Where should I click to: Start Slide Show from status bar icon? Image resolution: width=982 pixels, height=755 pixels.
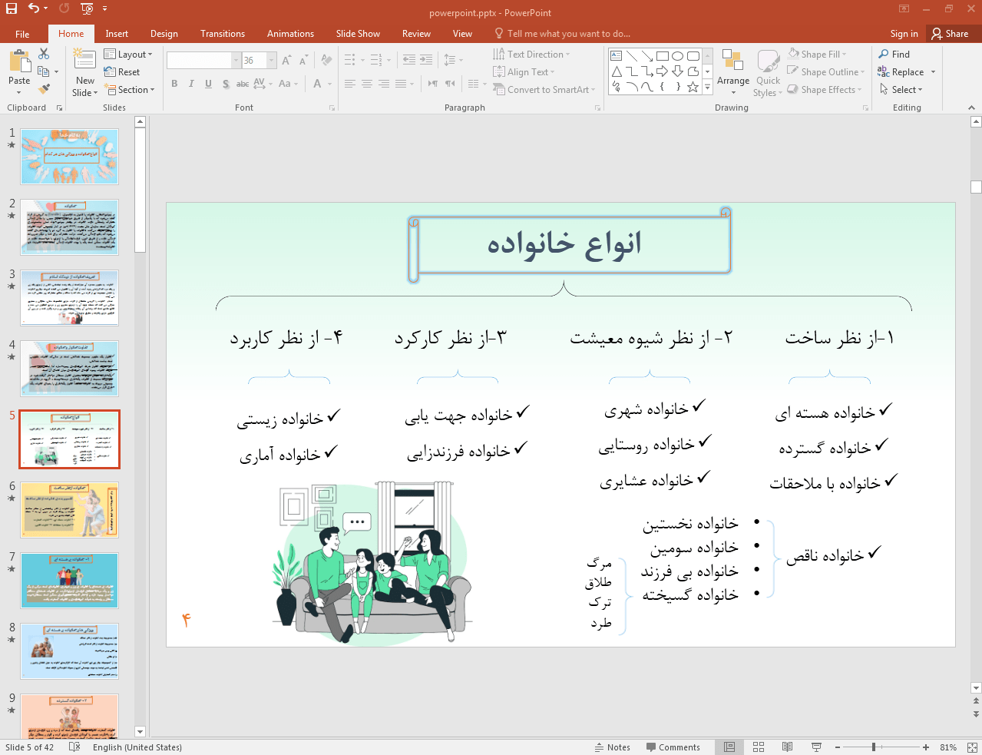point(816,747)
